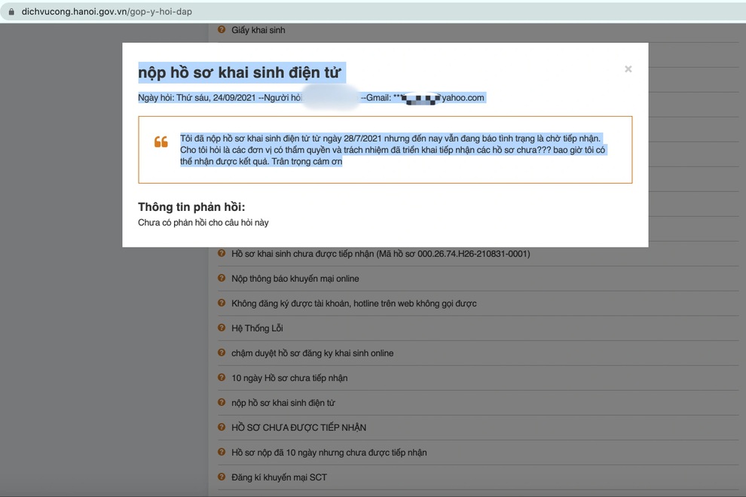Click question icon beside 'chậm duyệt hồ sơ'
The image size is (746, 497).
[x=222, y=353]
